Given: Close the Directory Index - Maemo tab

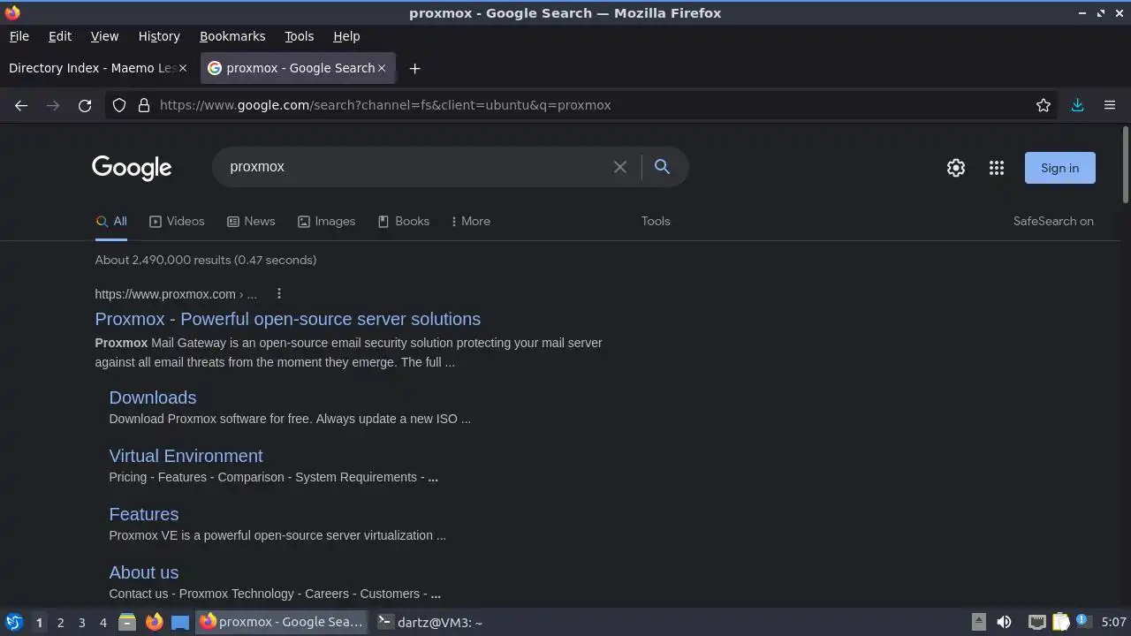Looking at the screenshot, I should click(x=183, y=68).
